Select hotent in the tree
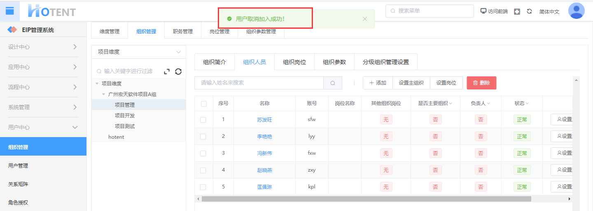 [x=116, y=137]
